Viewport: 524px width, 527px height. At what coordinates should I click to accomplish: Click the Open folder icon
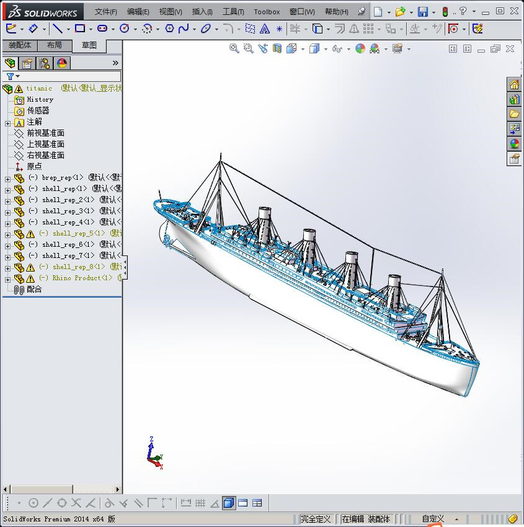[400, 12]
